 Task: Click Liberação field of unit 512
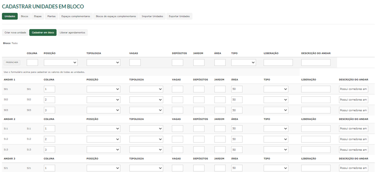[316, 139]
